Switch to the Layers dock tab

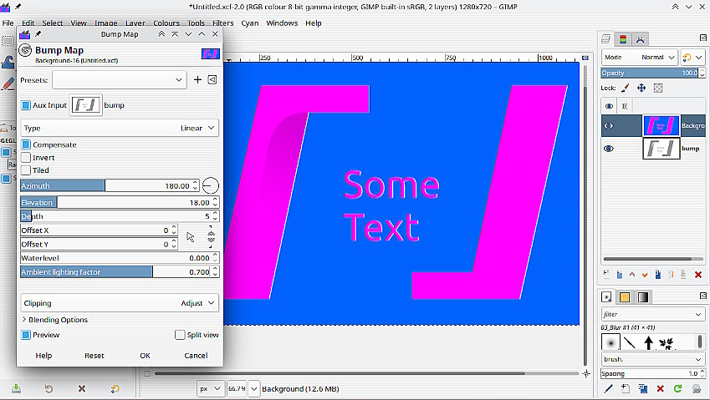pyautogui.click(x=605, y=39)
